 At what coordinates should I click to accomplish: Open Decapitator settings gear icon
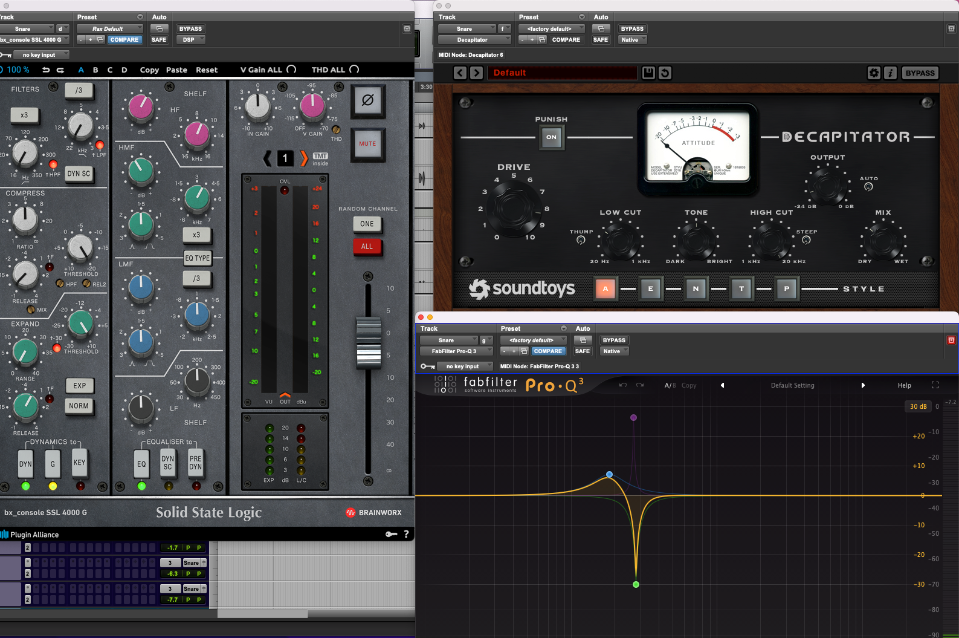[x=874, y=73]
